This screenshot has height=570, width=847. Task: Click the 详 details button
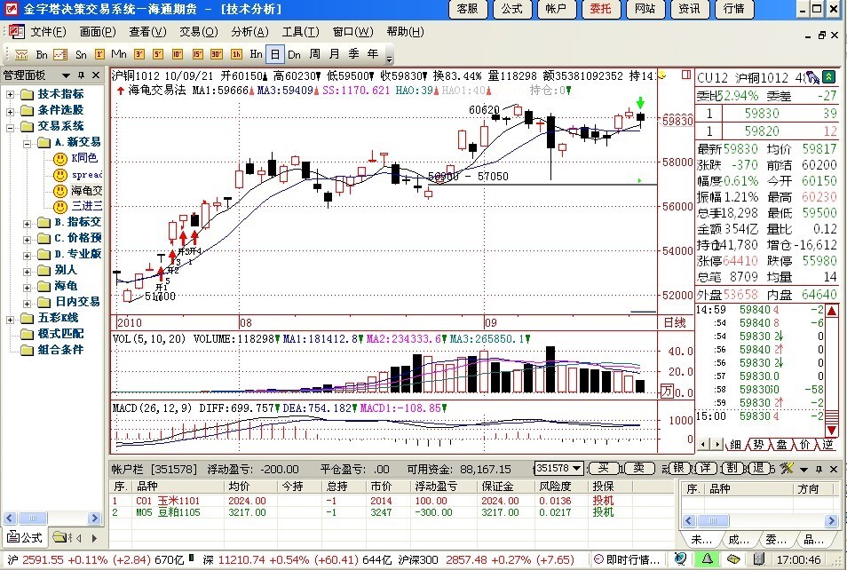click(x=706, y=468)
